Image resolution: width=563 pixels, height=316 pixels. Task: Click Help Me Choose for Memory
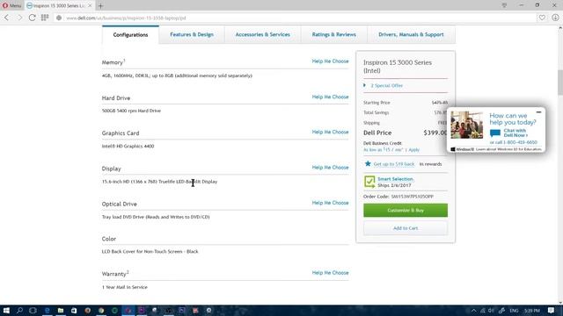click(x=330, y=61)
